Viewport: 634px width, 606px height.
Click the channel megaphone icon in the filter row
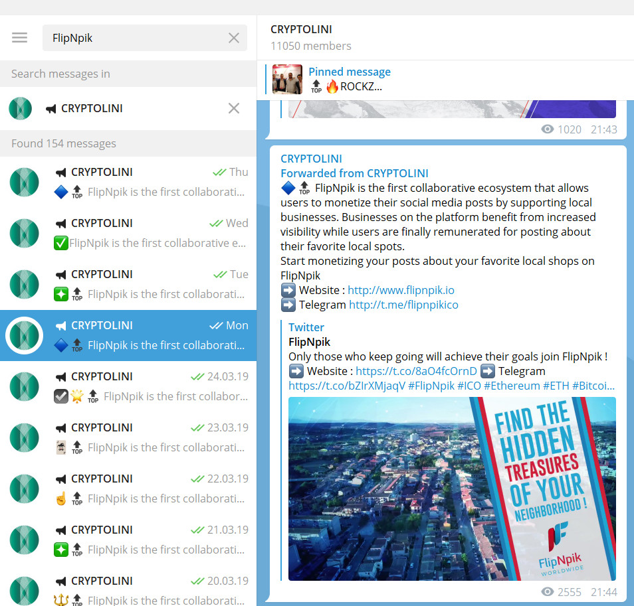51,109
